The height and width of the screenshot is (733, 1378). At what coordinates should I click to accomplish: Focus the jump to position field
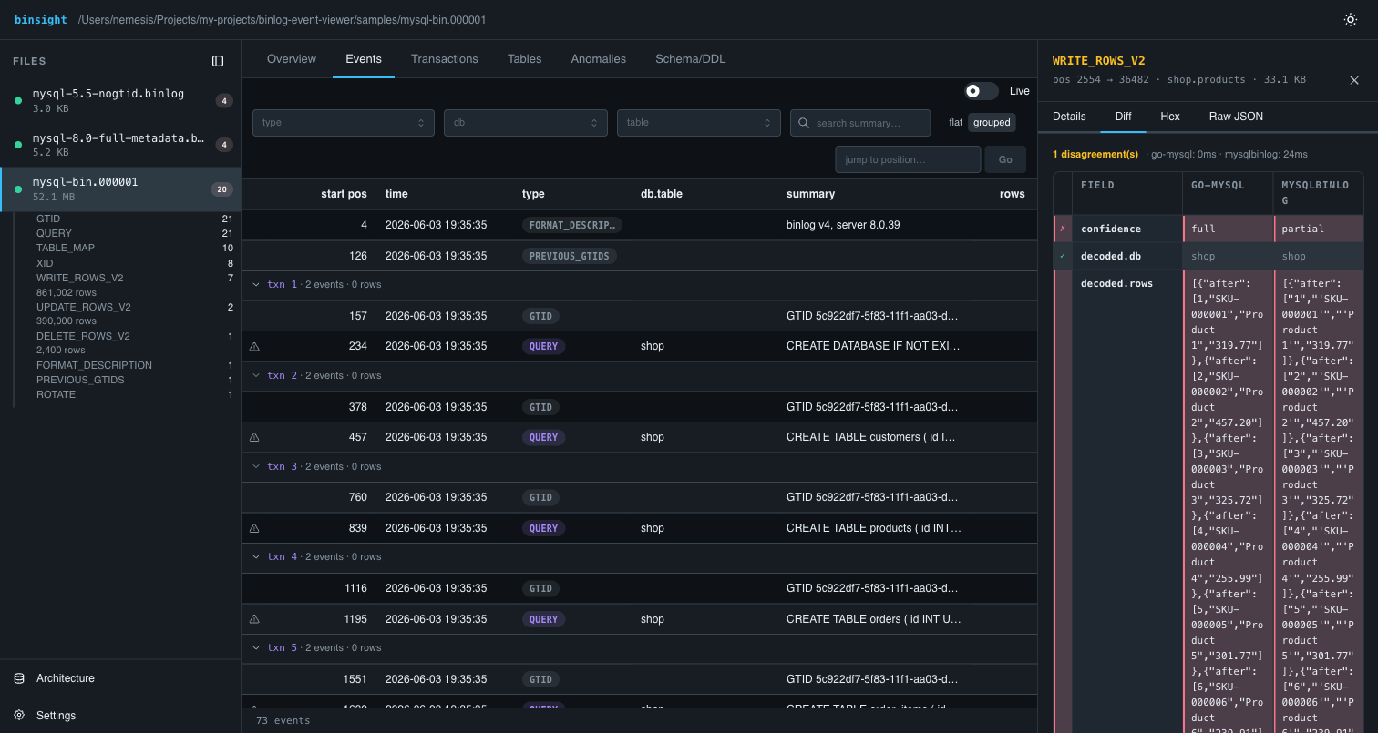[908, 159]
